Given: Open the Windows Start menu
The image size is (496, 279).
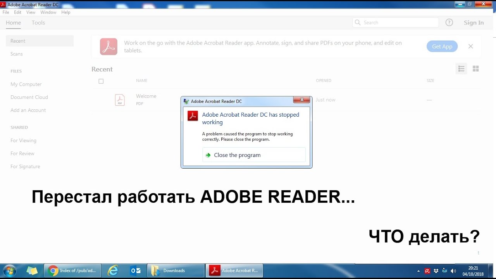Looking at the screenshot, I should 10,270.
